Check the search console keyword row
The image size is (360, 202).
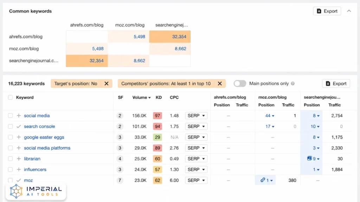10,126
